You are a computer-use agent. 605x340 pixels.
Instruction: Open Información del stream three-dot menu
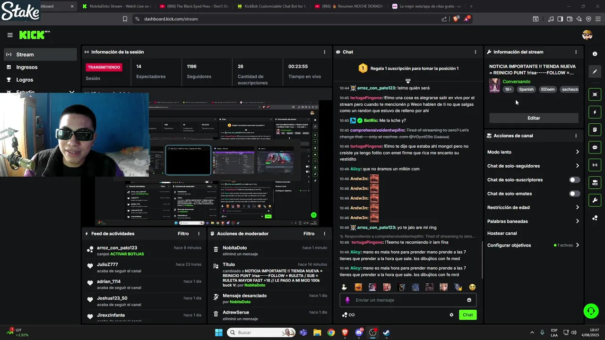click(576, 52)
